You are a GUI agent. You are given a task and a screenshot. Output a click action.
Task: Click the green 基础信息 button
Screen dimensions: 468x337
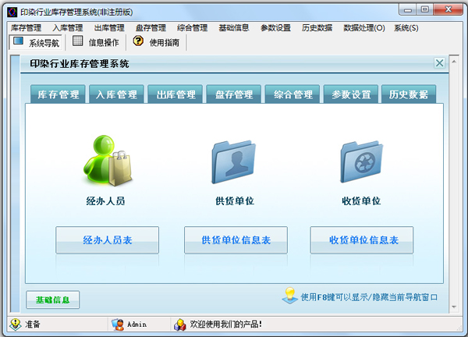52,300
